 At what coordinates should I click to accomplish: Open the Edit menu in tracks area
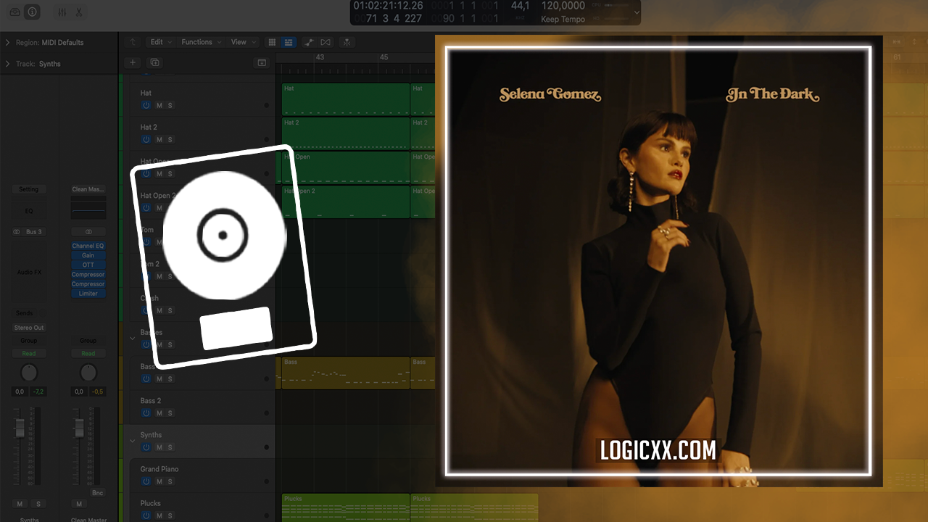point(159,42)
